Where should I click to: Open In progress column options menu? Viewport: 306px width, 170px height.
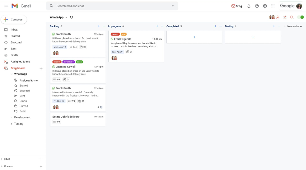(162, 26)
